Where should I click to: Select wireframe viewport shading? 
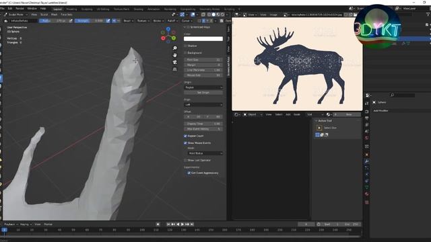tap(209, 15)
